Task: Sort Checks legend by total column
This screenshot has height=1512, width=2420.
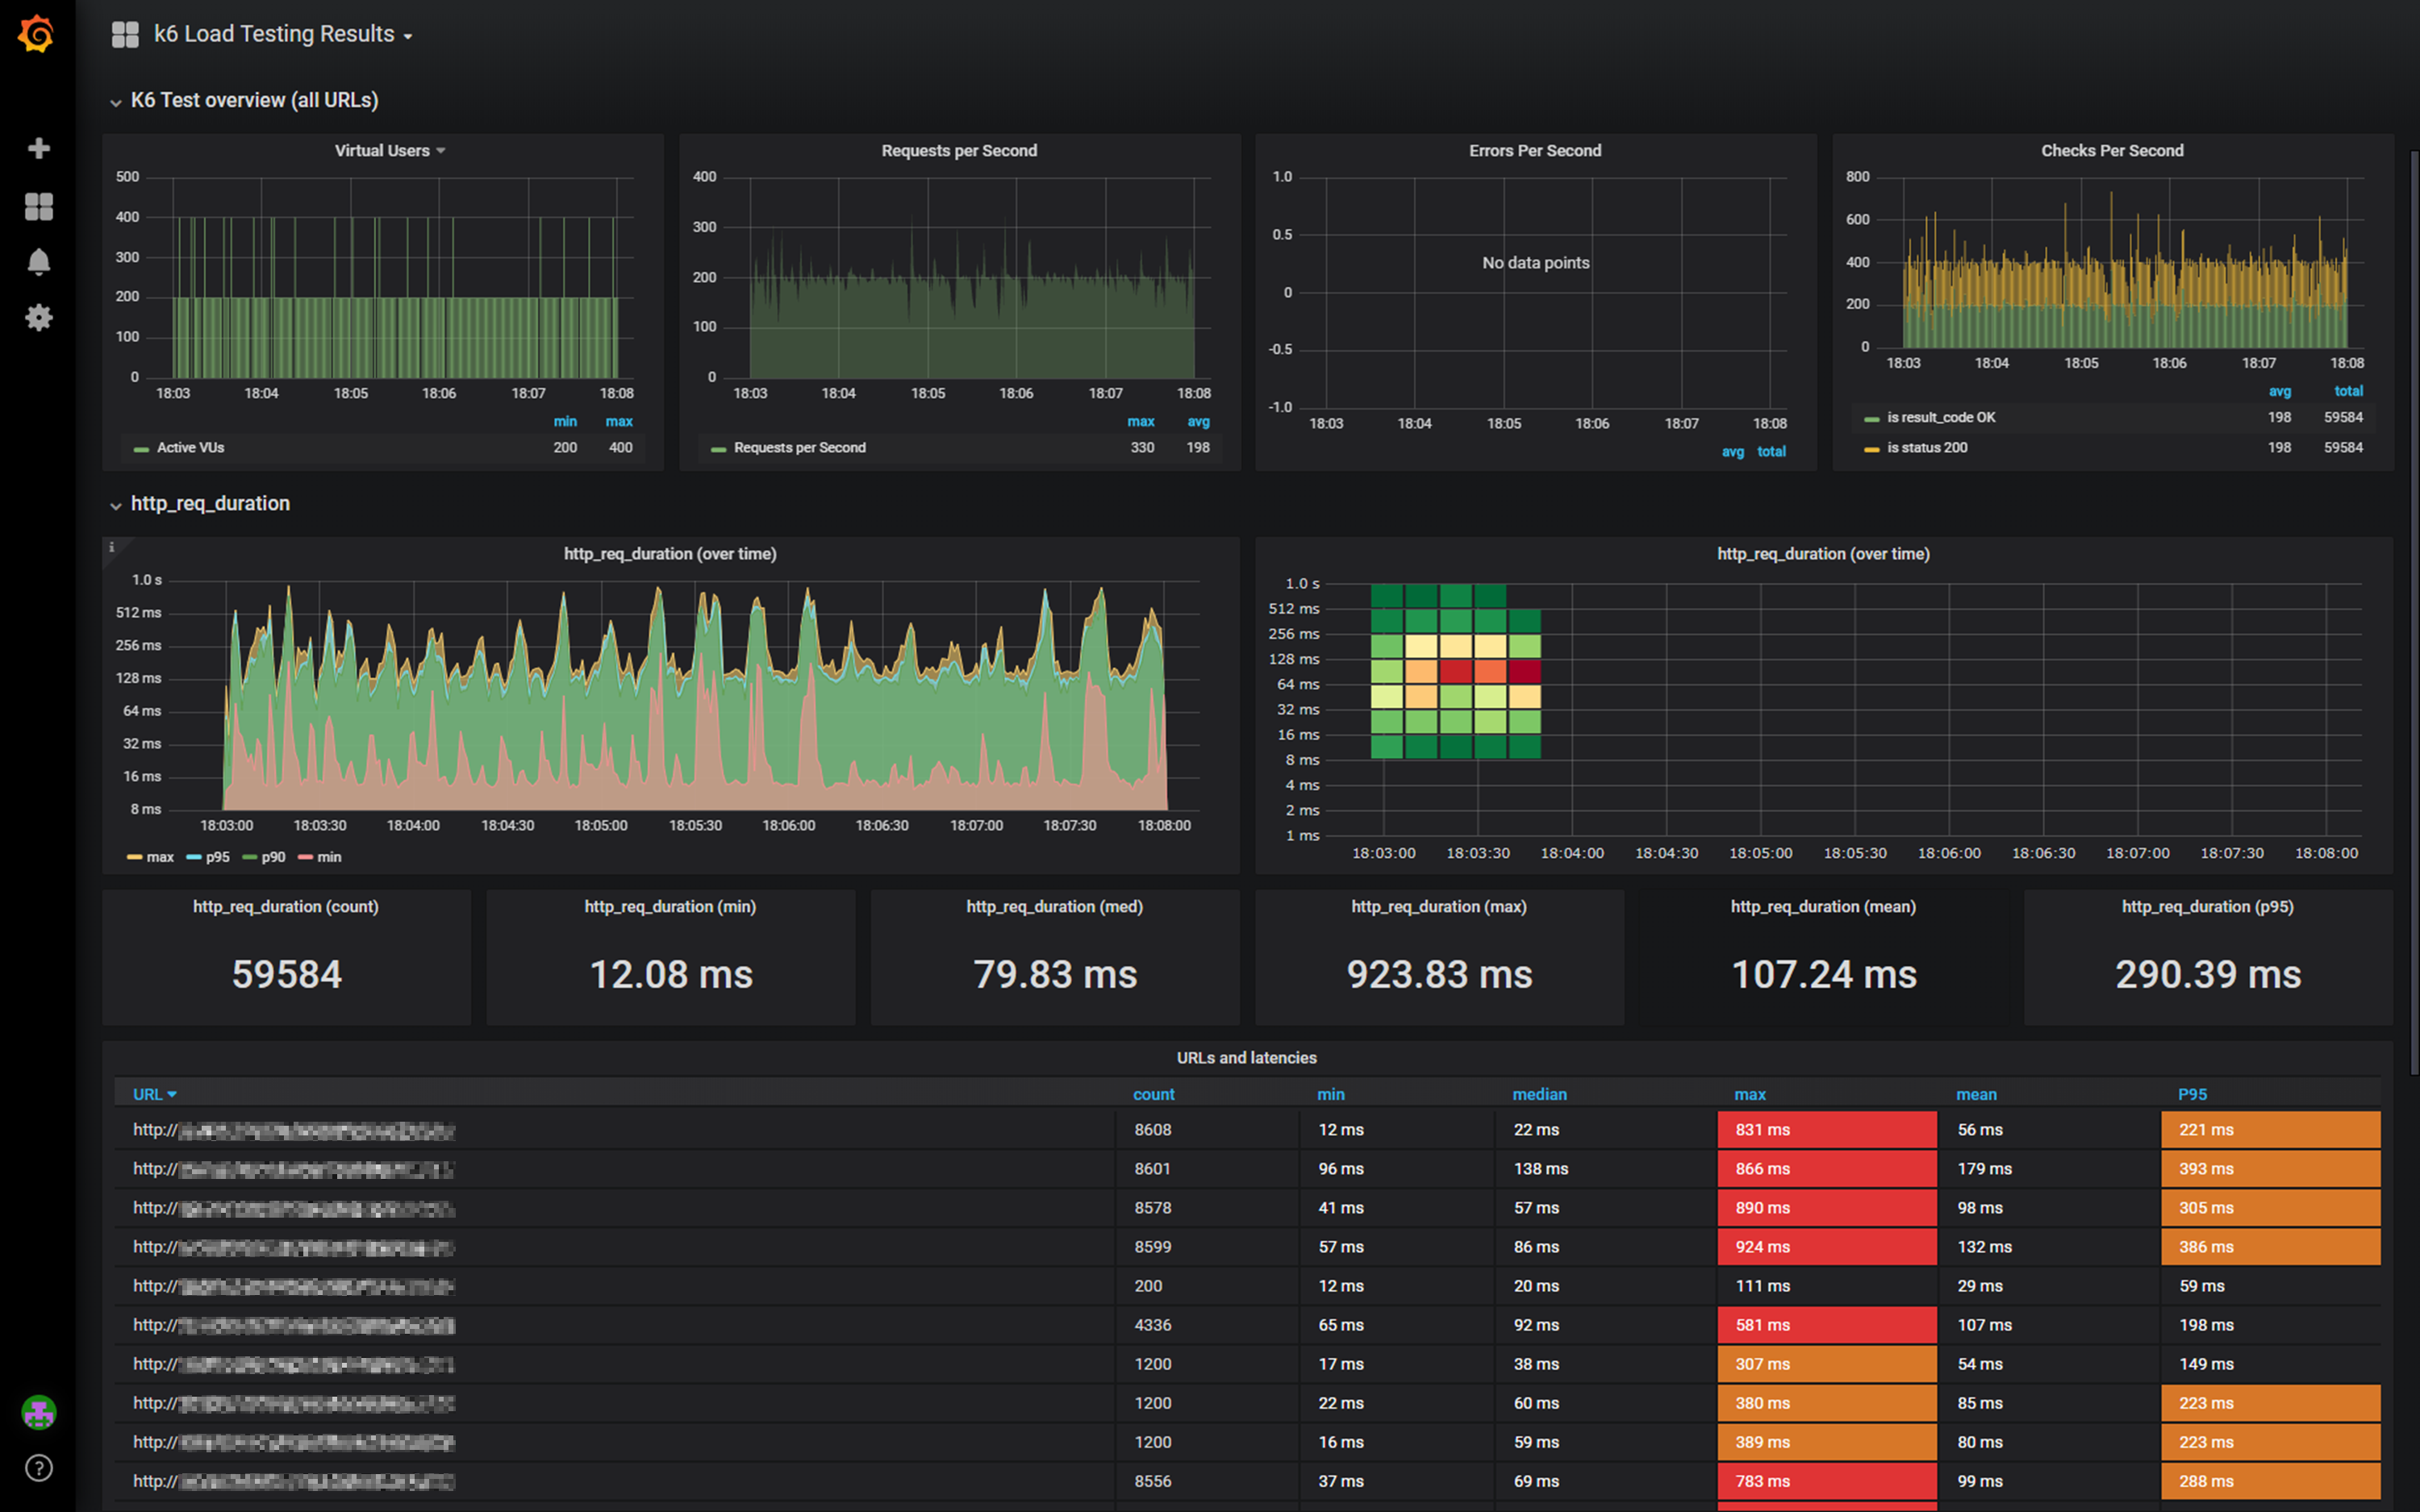Action: pyautogui.click(x=2348, y=391)
